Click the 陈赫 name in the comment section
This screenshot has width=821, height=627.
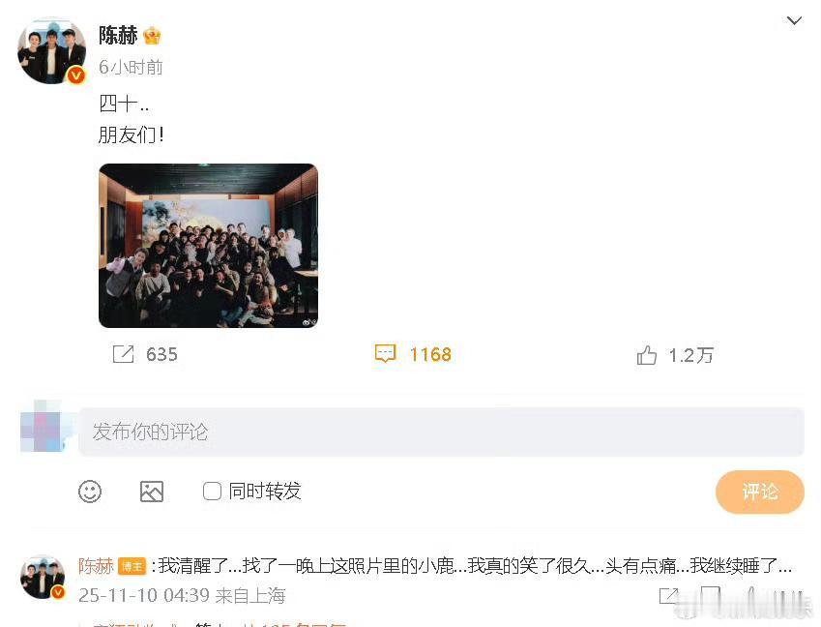click(x=96, y=566)
